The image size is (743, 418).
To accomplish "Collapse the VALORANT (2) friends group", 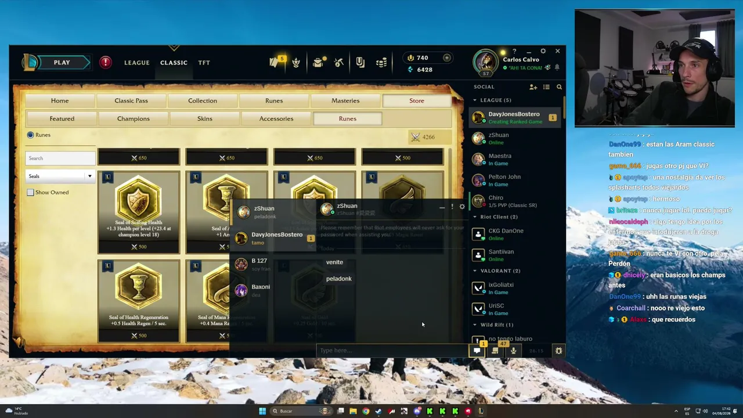I will [x=475, y=271].
